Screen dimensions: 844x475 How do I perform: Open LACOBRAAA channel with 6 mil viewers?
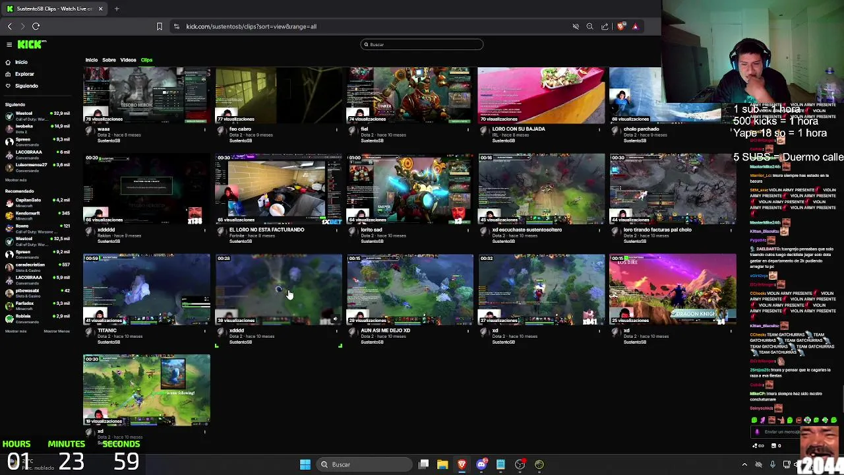click(38, 154)
